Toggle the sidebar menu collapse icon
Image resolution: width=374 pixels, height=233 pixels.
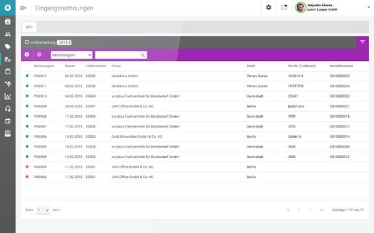[23, 8]
